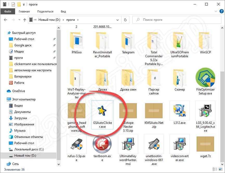Image resolution: width=225 pixels, height=173 pixels.
Task: Click the Новый том (D:) breadcrumb
Action: [x=50, y=20]
